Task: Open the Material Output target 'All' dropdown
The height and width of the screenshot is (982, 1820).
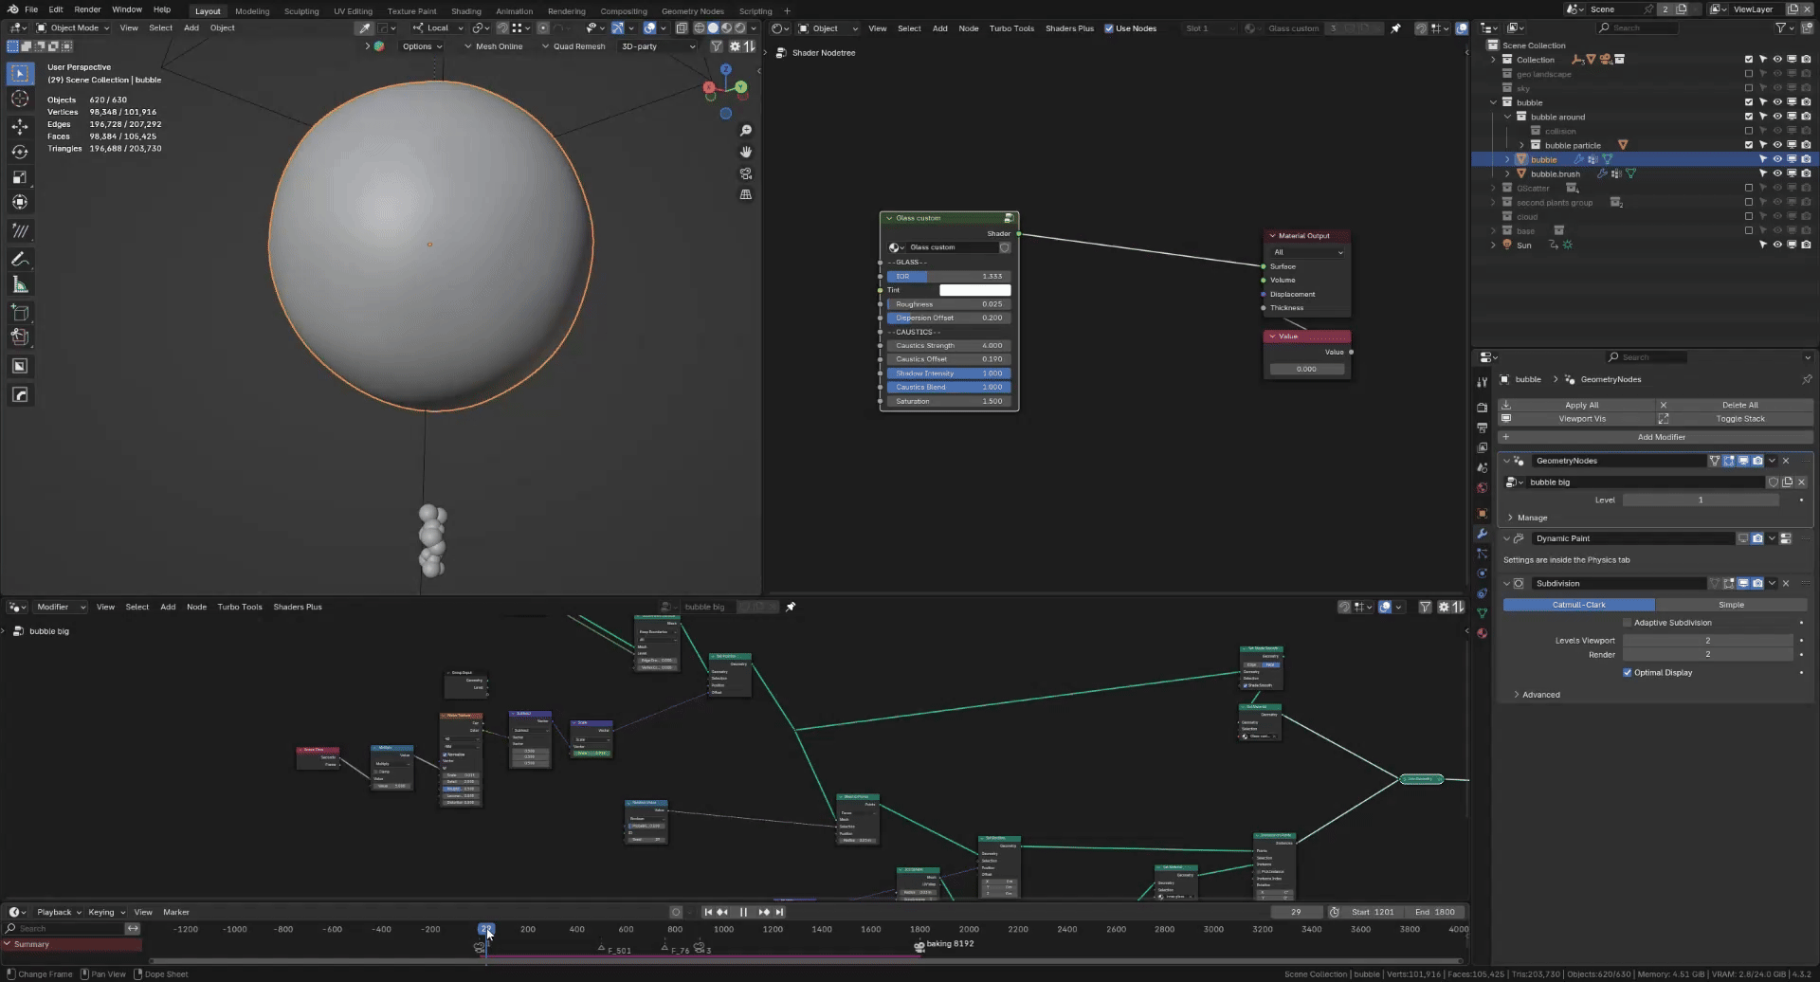Action: pyautogui.click(x=1307, y=252)
